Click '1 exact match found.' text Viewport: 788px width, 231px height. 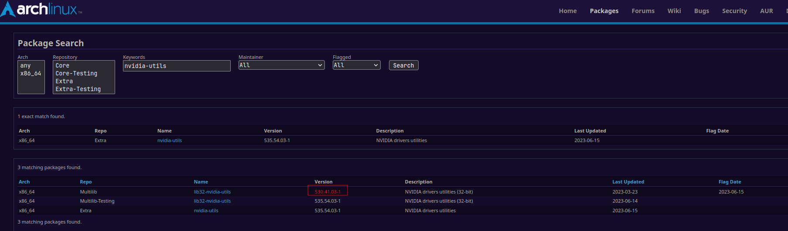pyautogui.click(x=41, y=116)
